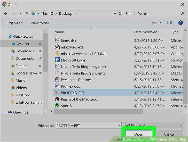Sort files by Date modified column

coord(146,32)
